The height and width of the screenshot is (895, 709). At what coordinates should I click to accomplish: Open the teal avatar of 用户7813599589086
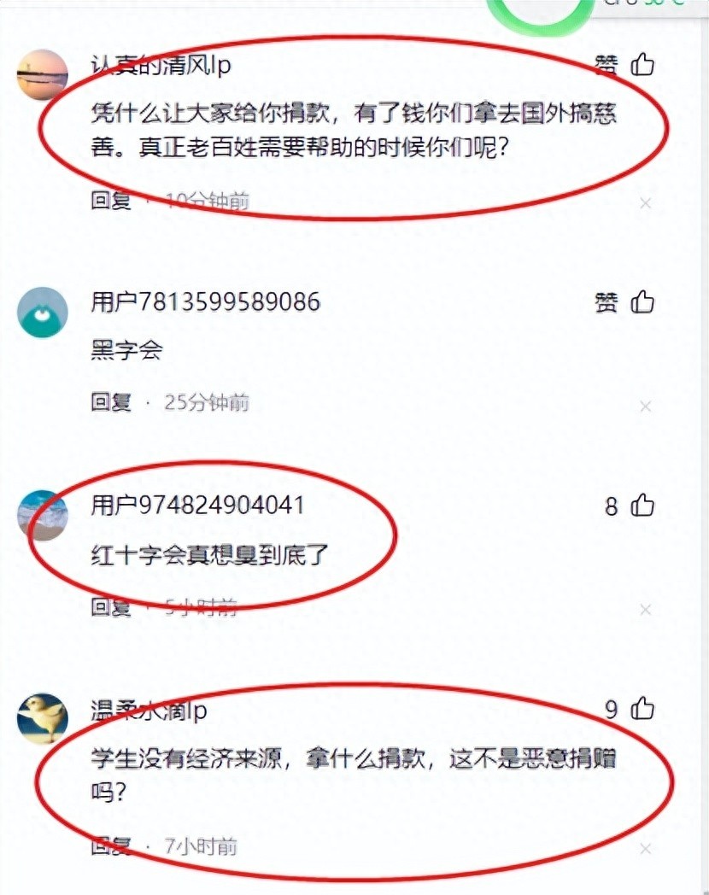click(43, 313)
